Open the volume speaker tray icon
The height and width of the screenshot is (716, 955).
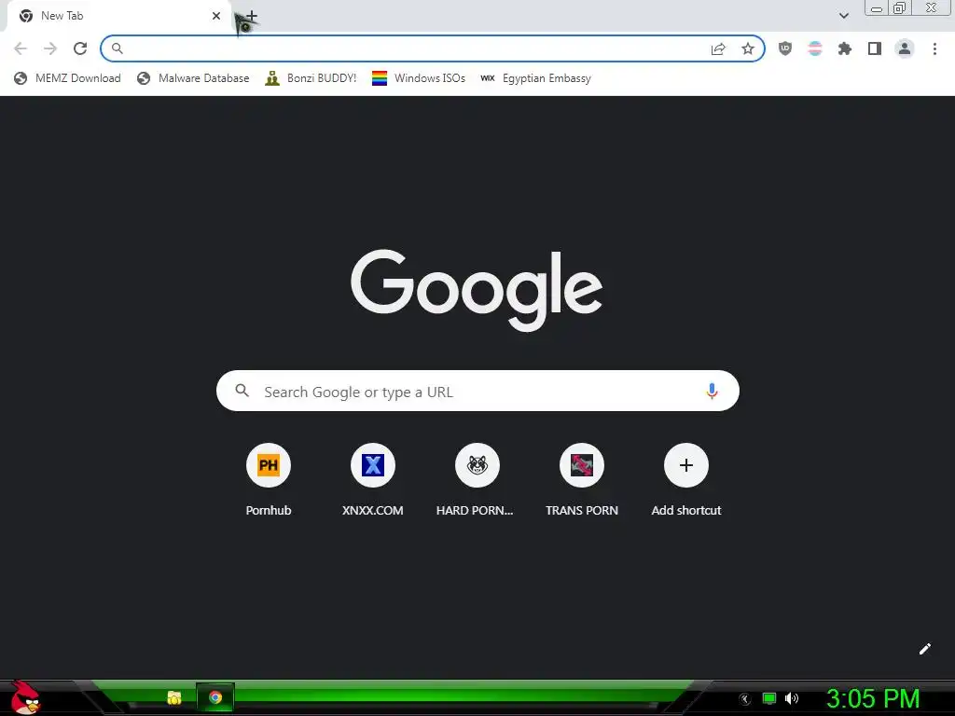pos(792,698)
